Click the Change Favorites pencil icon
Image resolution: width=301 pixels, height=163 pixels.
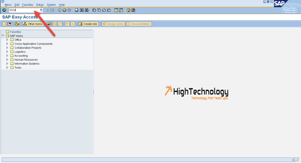point(60,24)
